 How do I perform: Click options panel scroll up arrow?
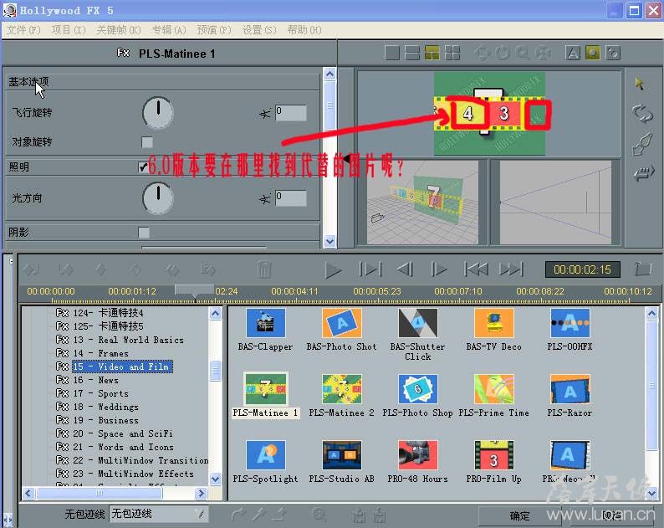[329, 74]
